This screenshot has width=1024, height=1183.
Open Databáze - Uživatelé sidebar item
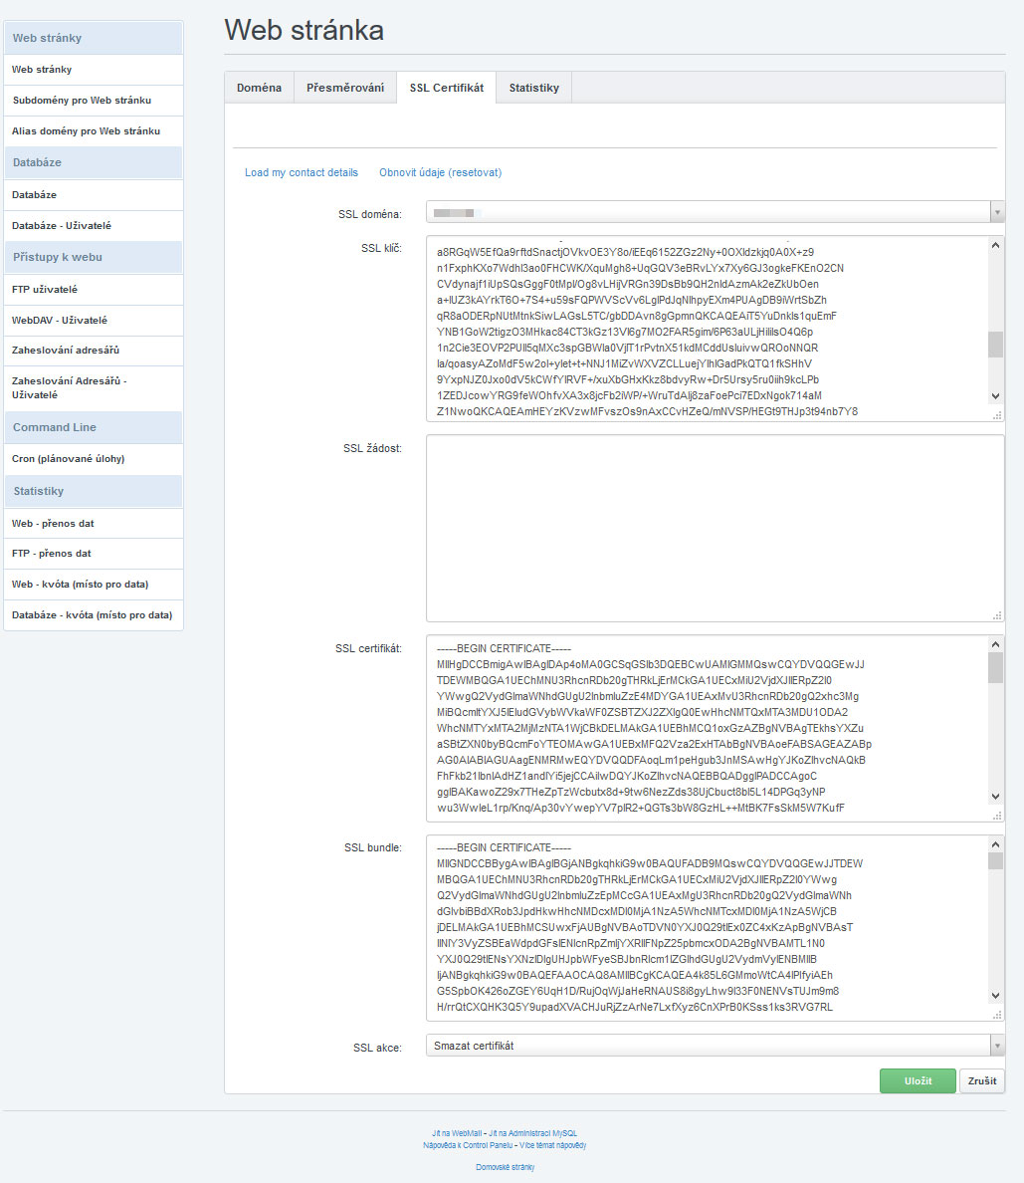(62, 226)
